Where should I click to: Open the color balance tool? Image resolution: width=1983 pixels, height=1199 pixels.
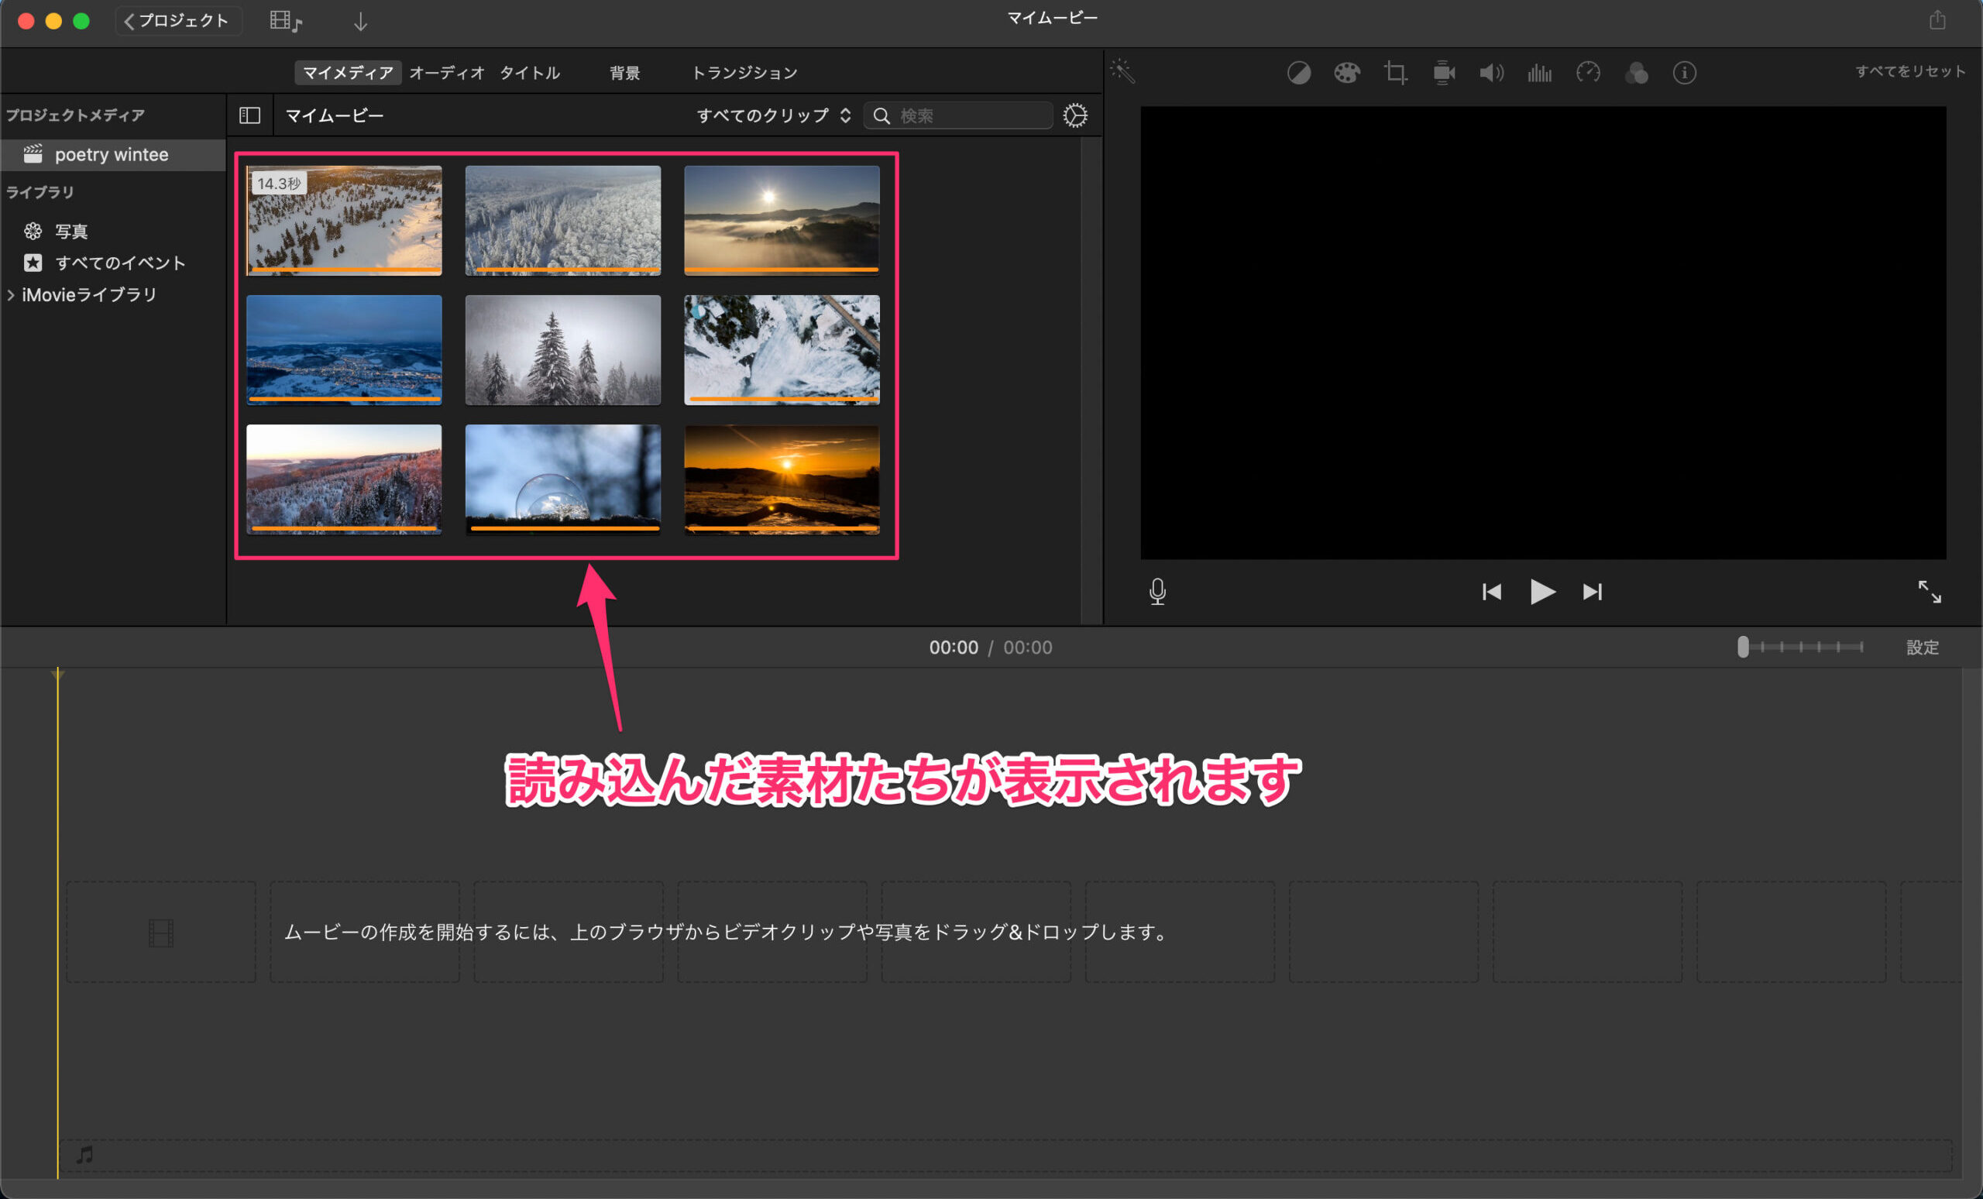click(x=1298, y=74)
